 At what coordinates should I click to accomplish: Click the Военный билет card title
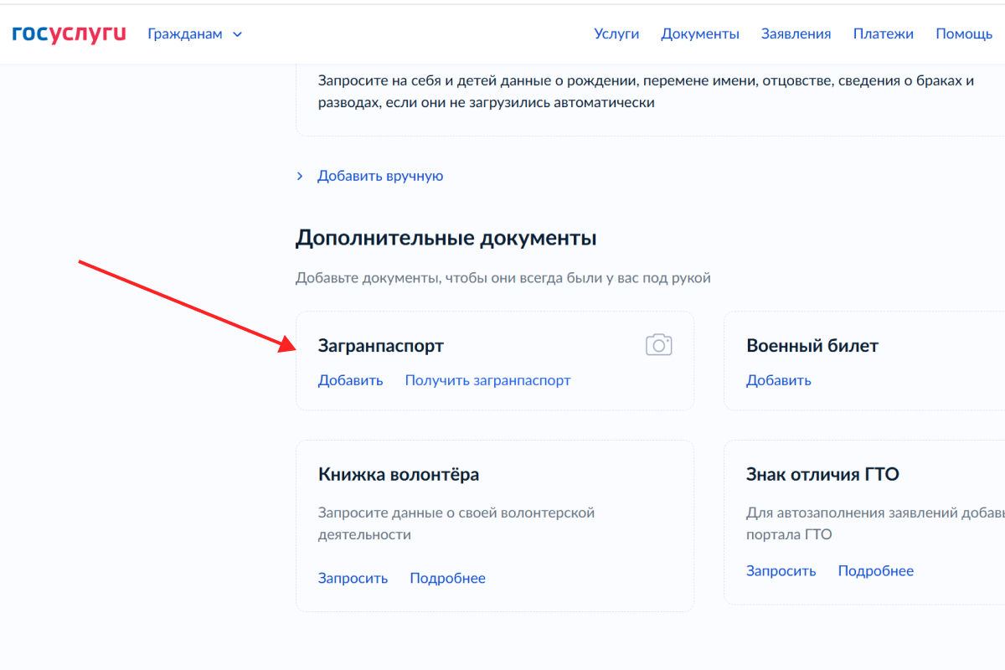click(x=812, y=345)
